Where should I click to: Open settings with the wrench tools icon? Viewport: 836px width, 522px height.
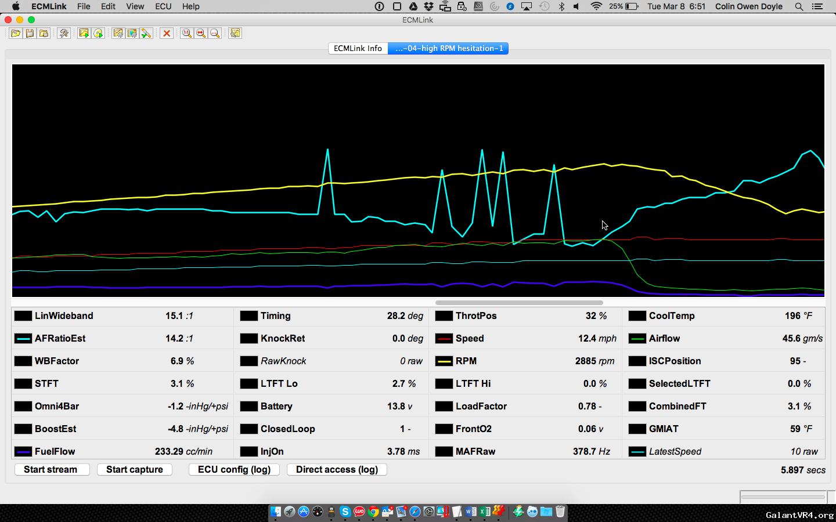(64, 33)
